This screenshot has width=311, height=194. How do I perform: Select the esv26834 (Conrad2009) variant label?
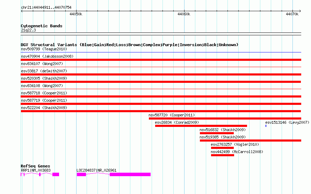(x=177, y=122)
